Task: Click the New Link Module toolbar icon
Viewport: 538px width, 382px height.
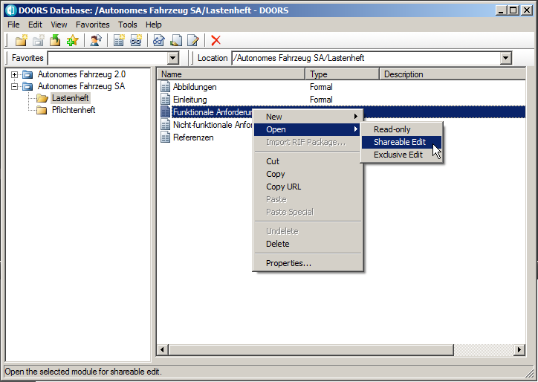Action: (135, 41)
